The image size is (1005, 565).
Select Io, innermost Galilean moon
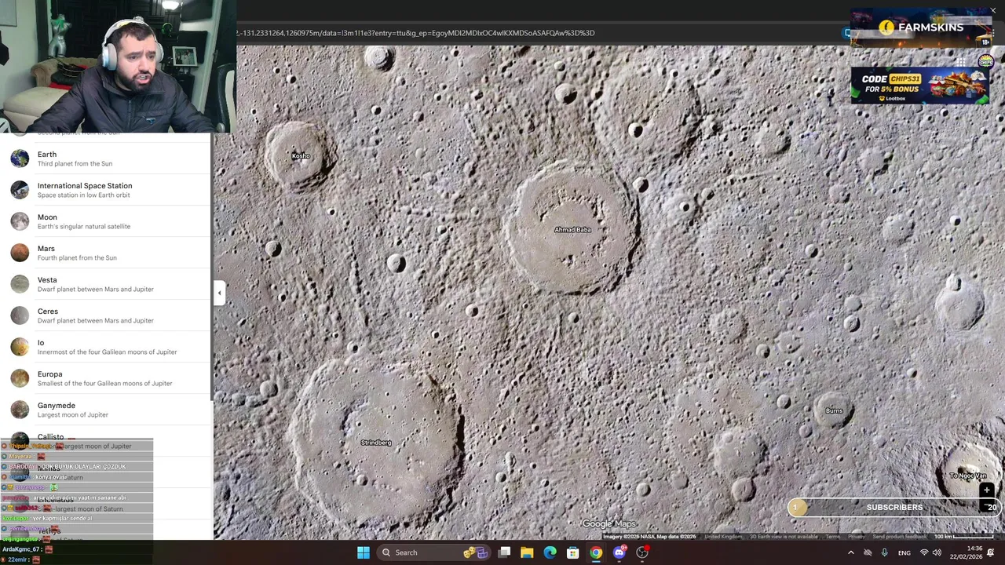105,347
